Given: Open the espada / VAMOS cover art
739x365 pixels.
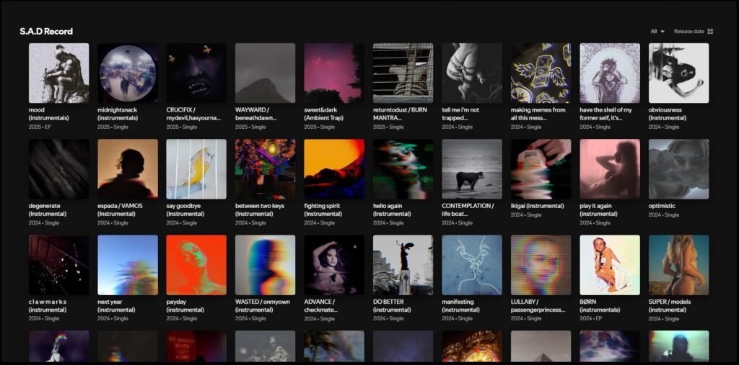Looking at the screenshot, I should click(128, 169).
